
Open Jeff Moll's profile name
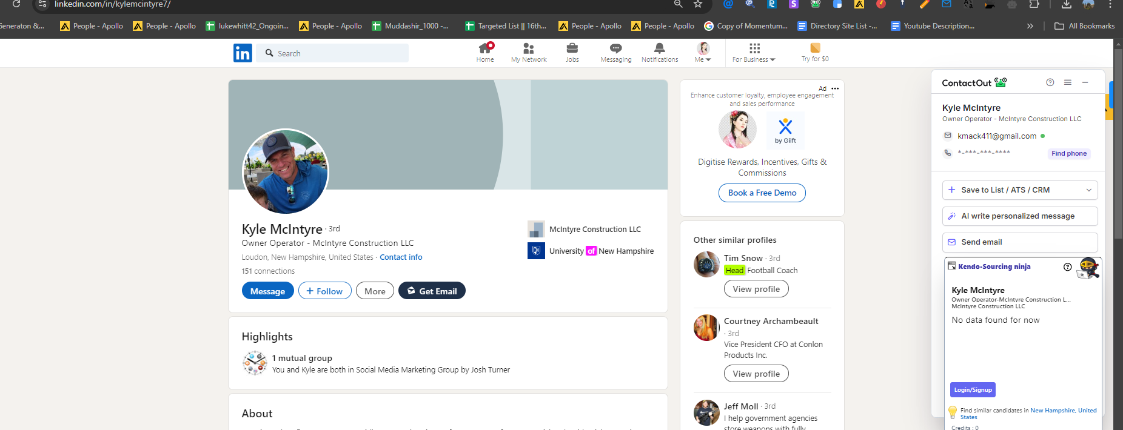pos(741,406)
